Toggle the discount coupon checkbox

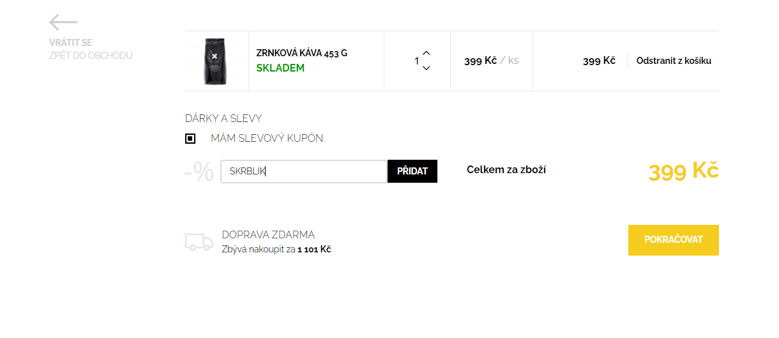coord(190,139)
